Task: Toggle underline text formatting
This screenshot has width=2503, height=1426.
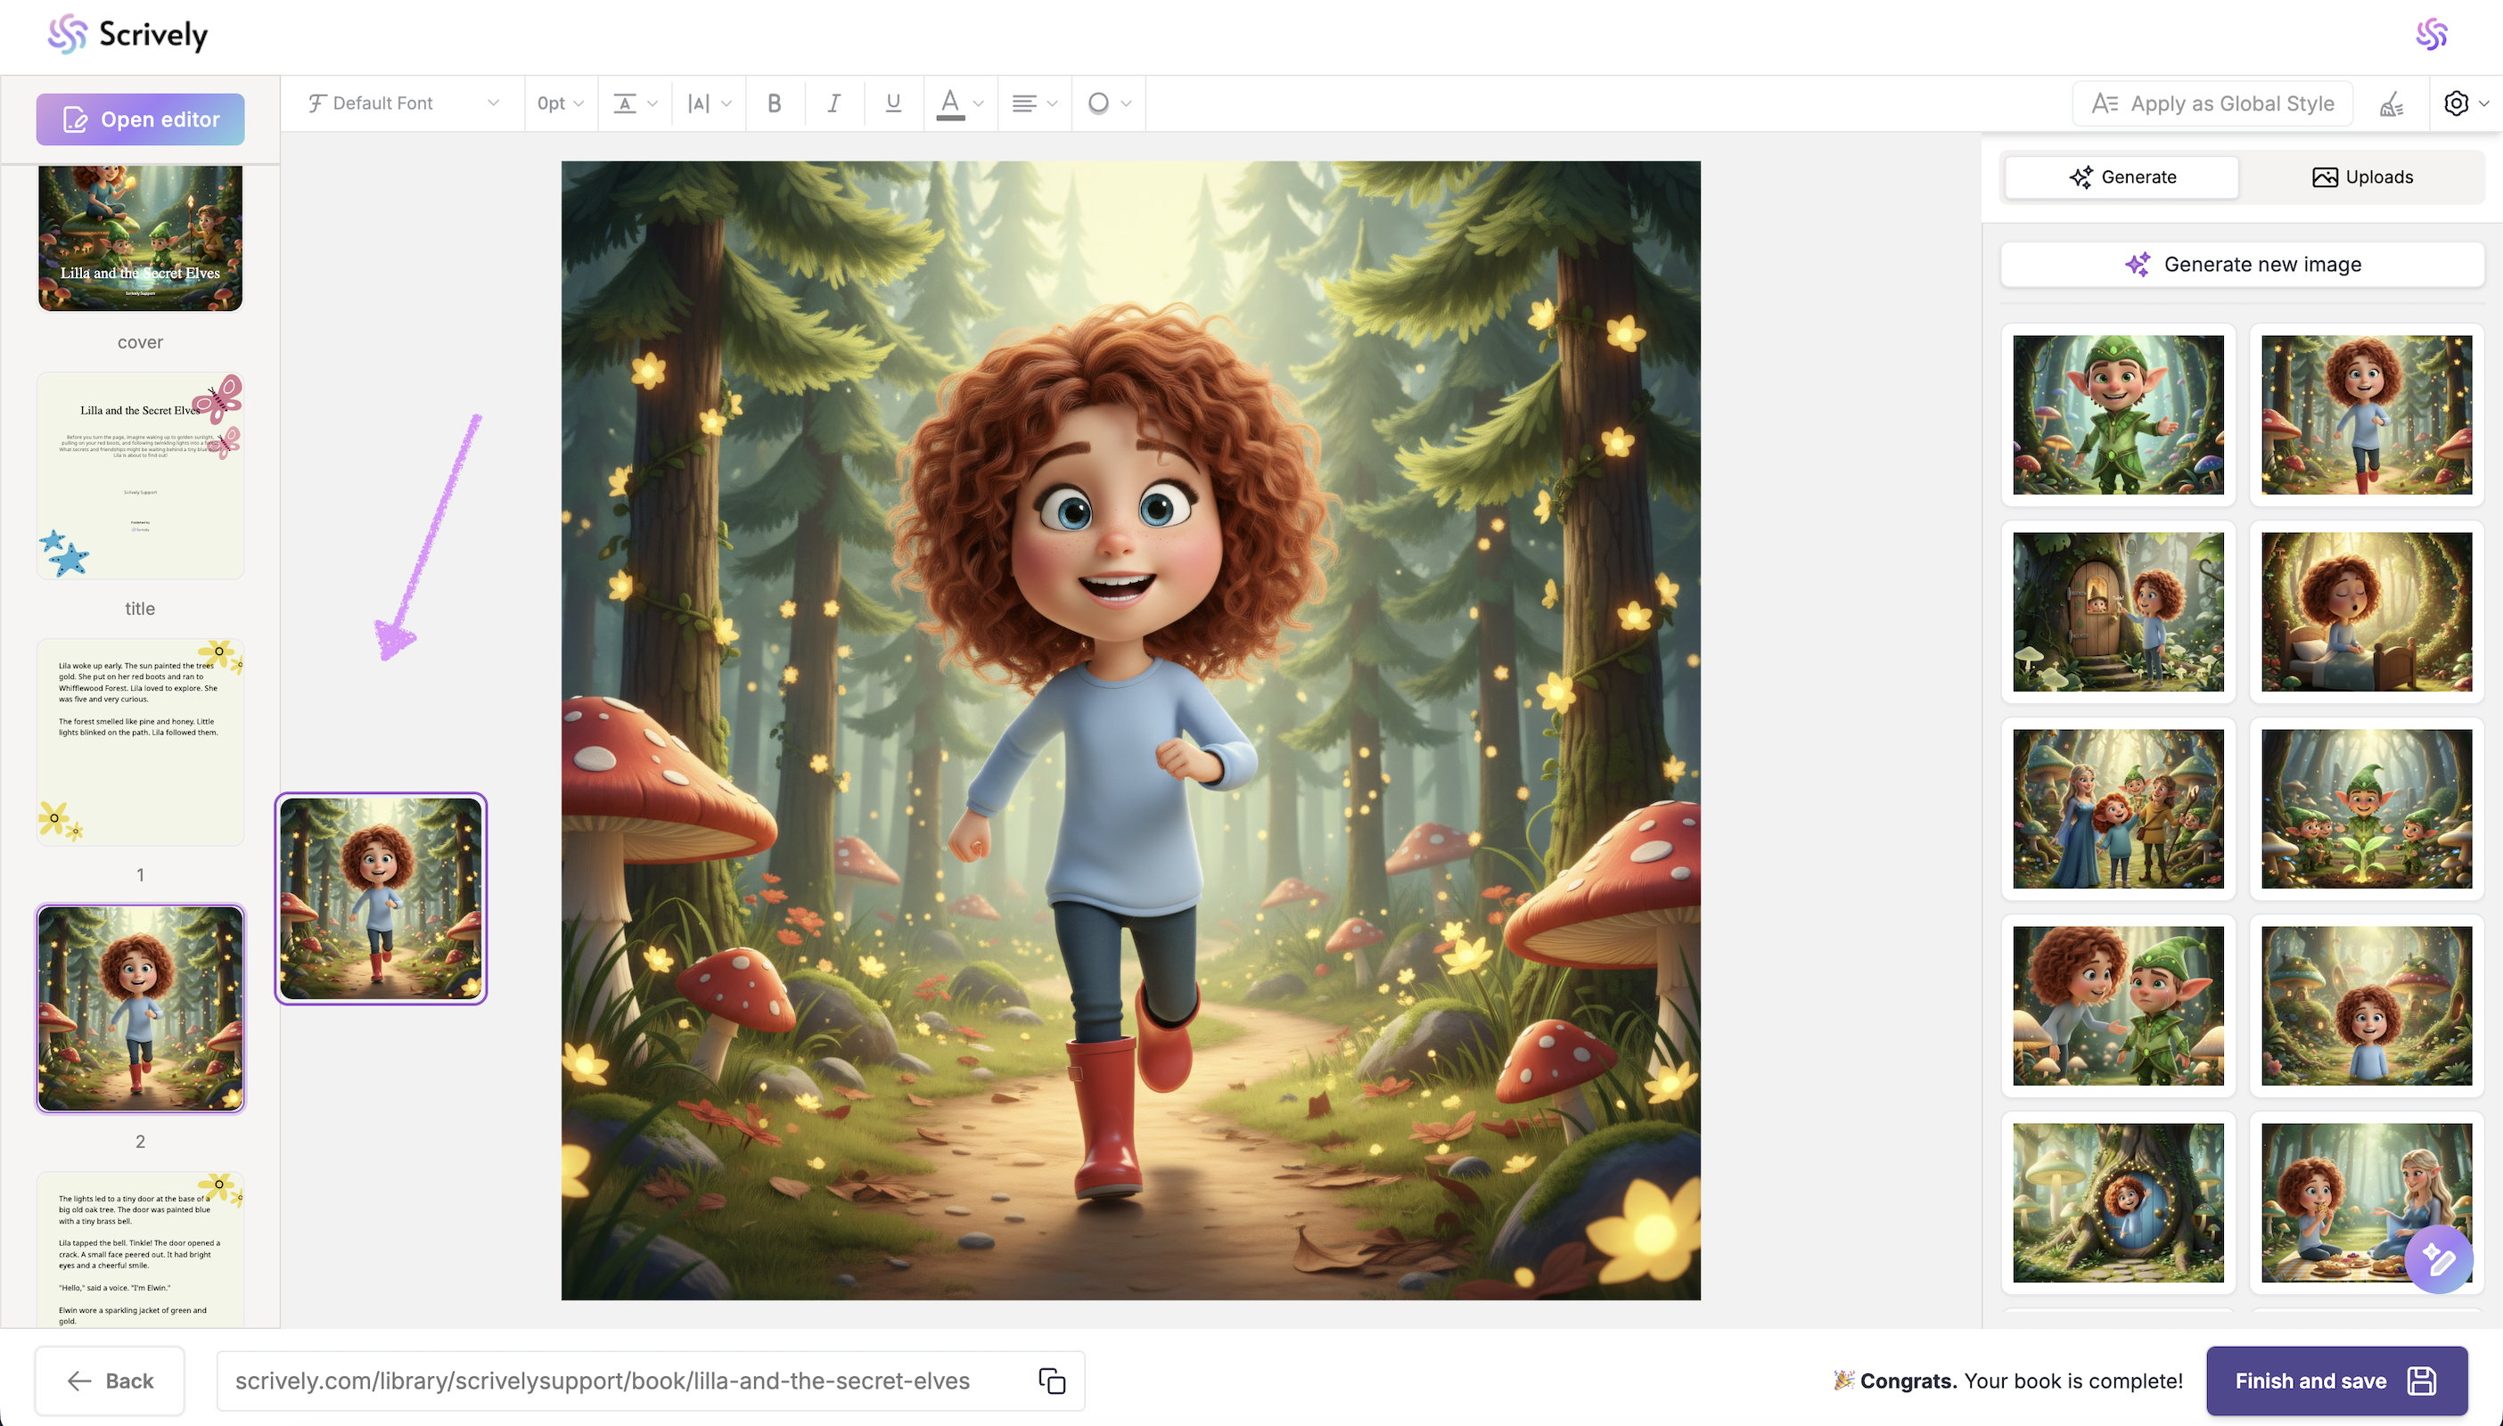Action: tap(892, 102)
